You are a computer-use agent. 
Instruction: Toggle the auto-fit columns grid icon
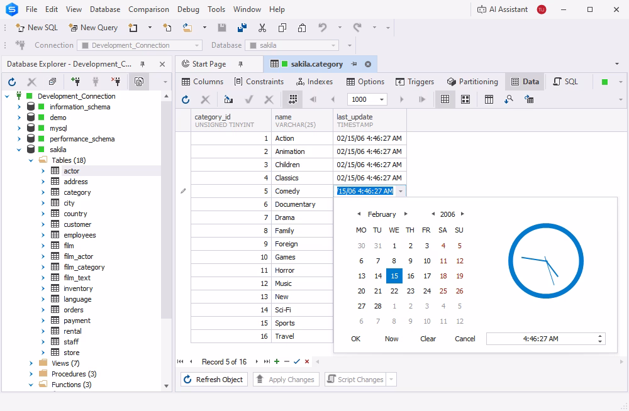pos(293,99)
